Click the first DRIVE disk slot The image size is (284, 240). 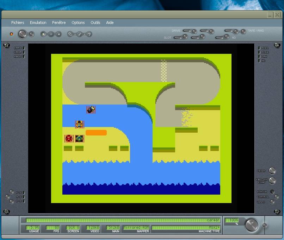187,31
